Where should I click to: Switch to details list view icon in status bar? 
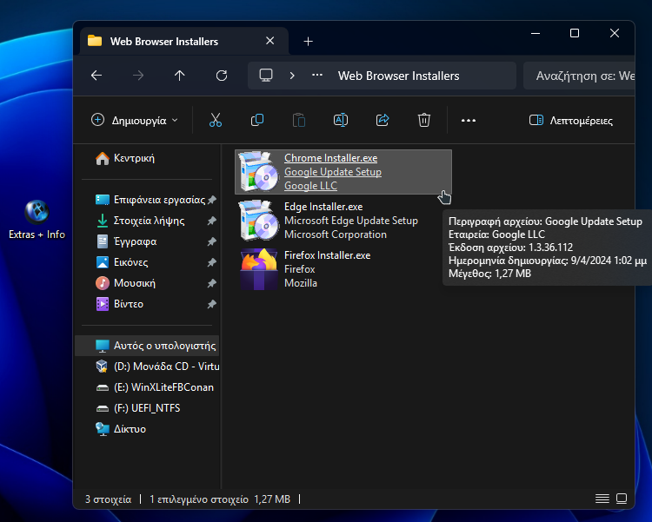tap(602, 499)
